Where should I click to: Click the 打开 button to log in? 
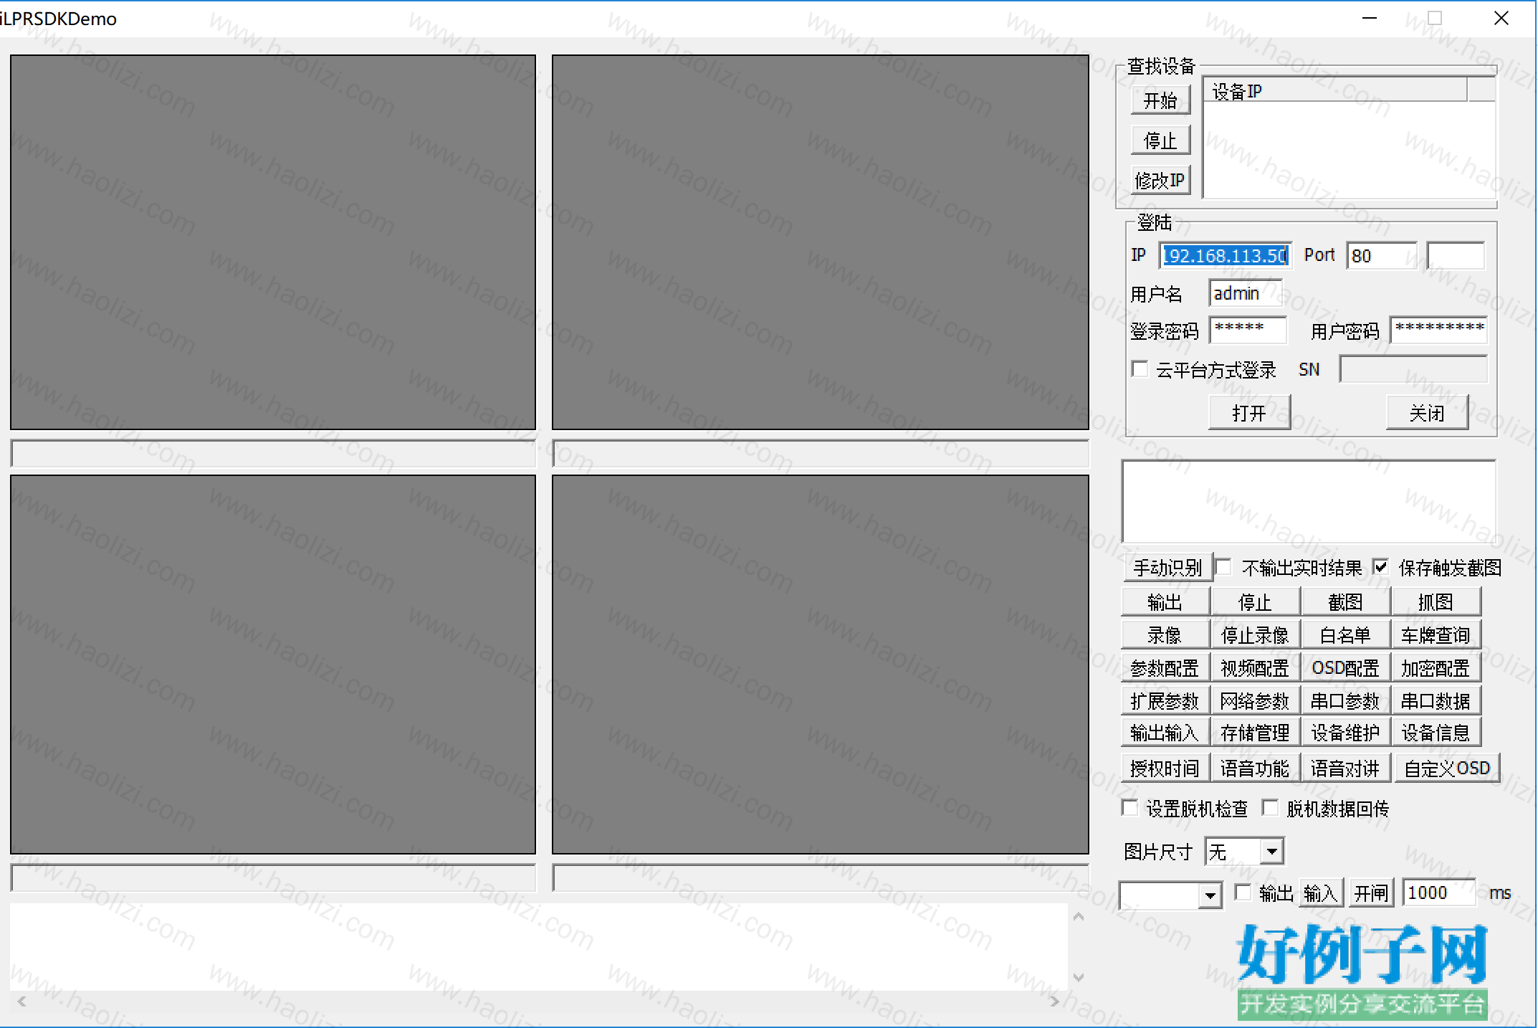(1249, 412)
